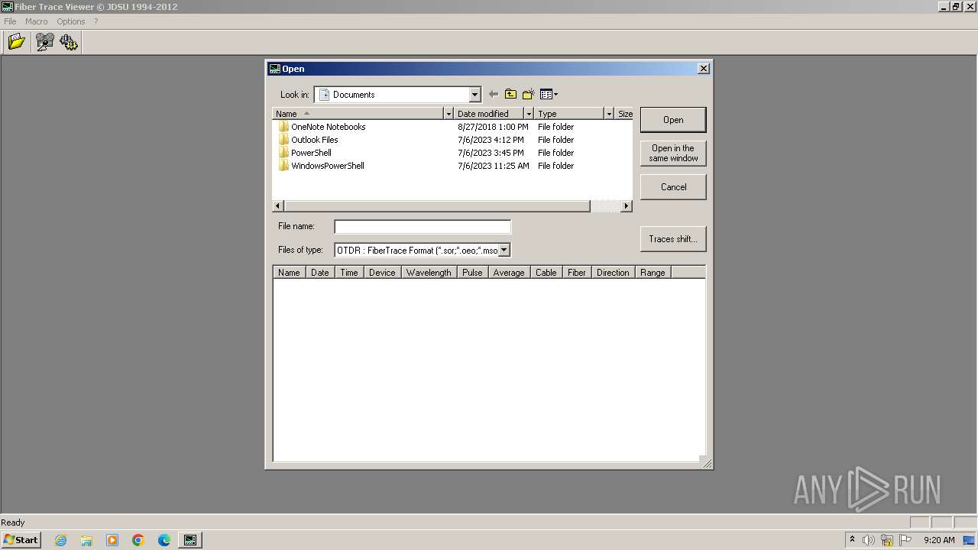Click the trace list Name column header
Image resolution: width=978 pixels, height=550 pixels.
pos(289,273)
